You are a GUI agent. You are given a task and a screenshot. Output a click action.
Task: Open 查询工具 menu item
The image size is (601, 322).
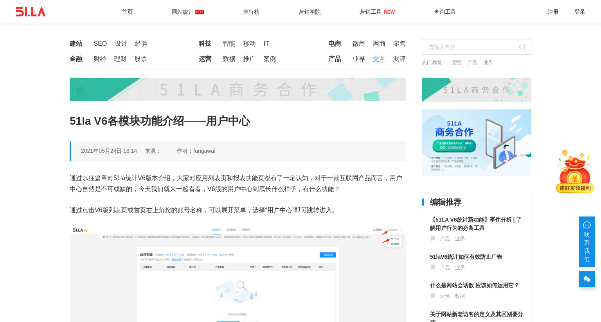pos(445,12)
